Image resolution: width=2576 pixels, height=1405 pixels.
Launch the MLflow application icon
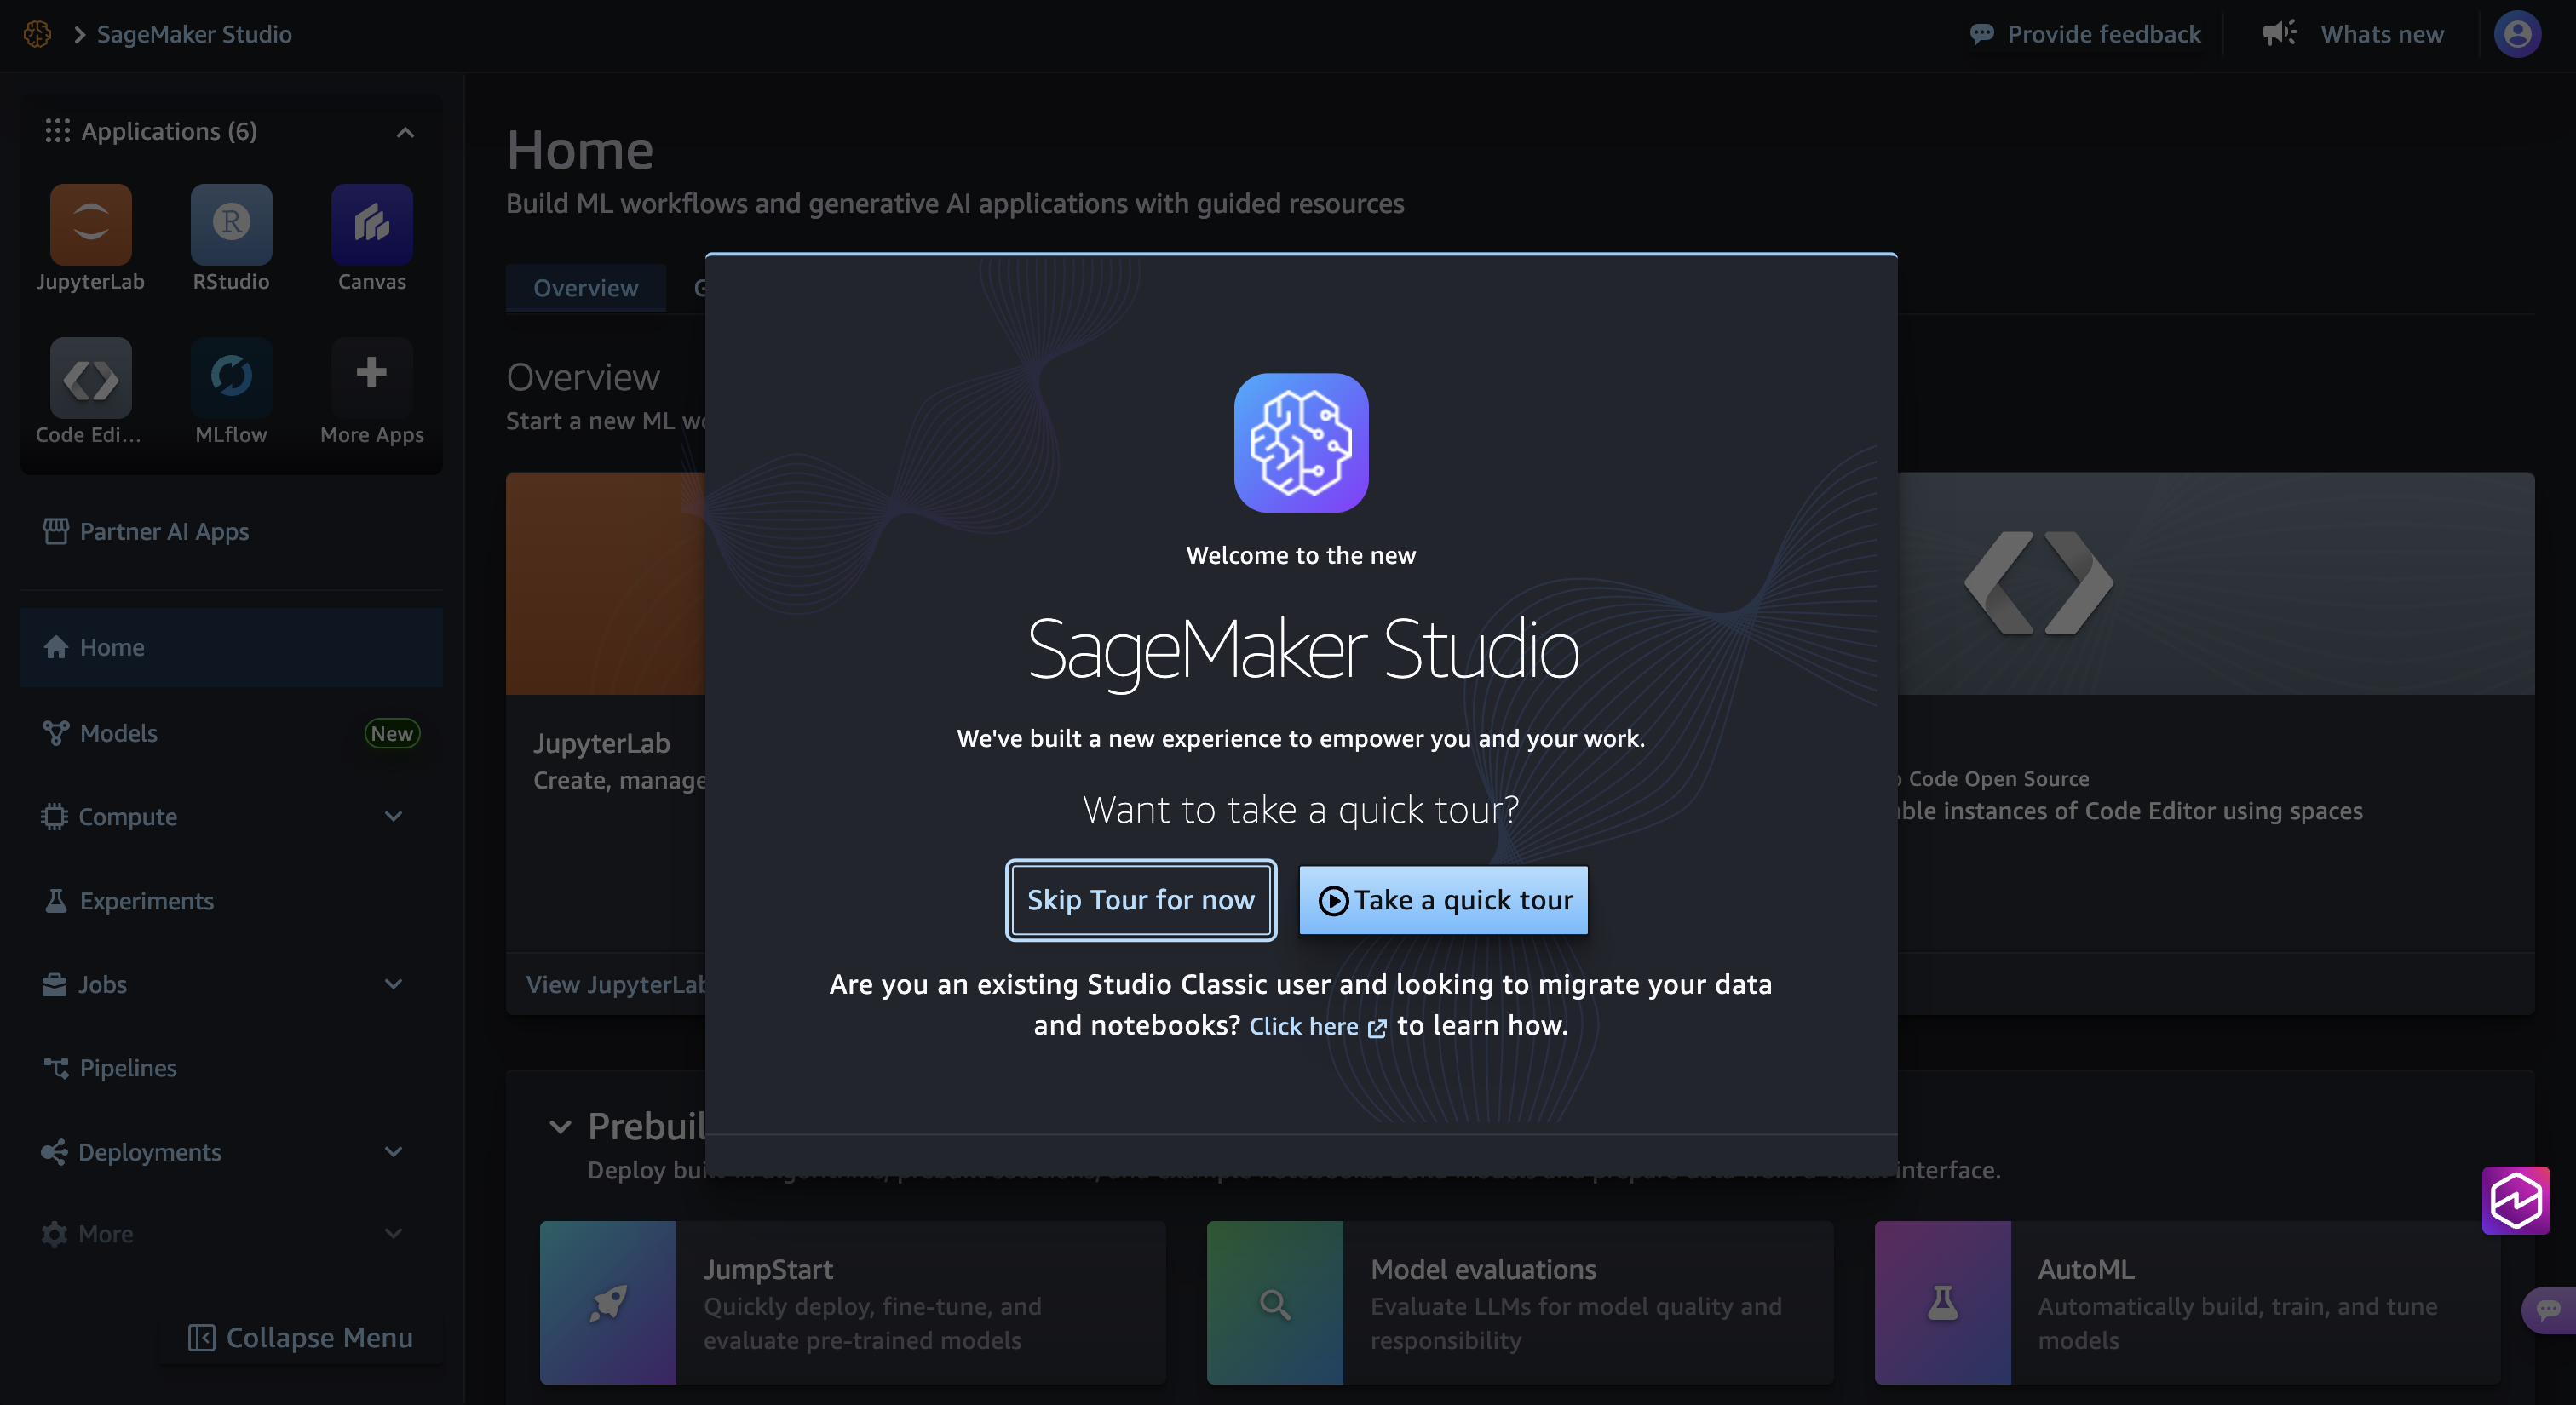231,378
